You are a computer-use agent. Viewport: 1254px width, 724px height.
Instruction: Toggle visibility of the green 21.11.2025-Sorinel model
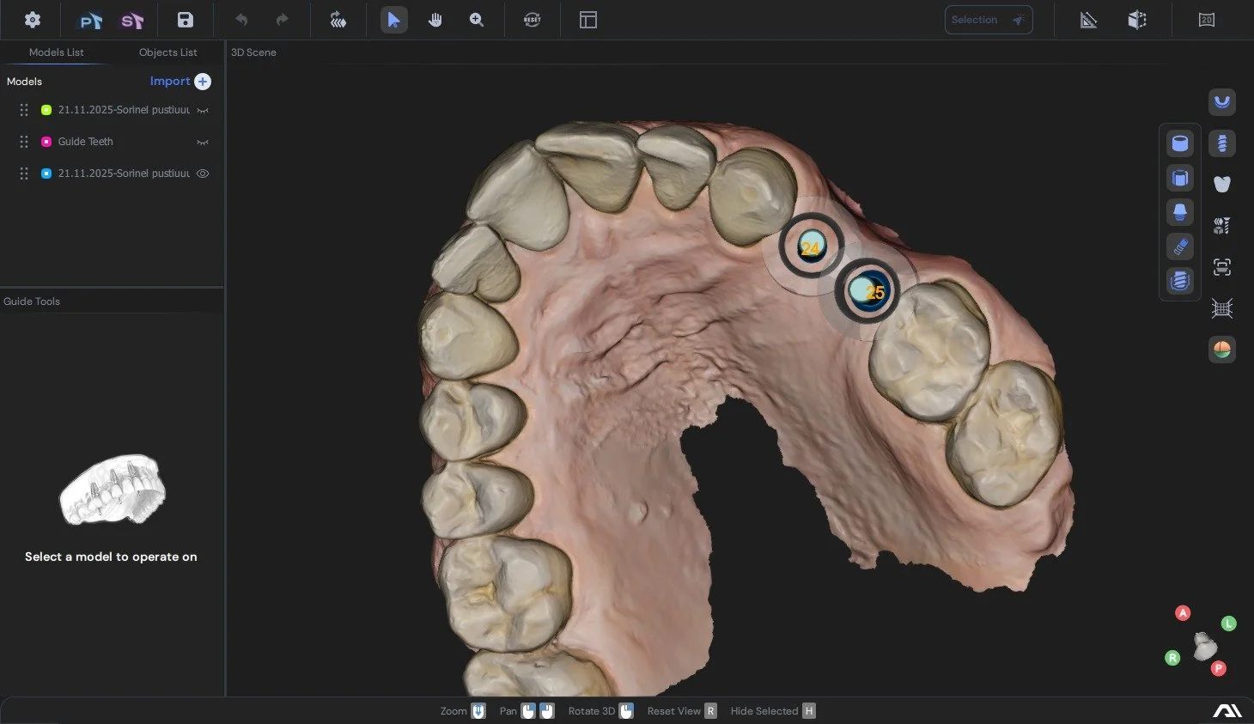coord(203,109)
